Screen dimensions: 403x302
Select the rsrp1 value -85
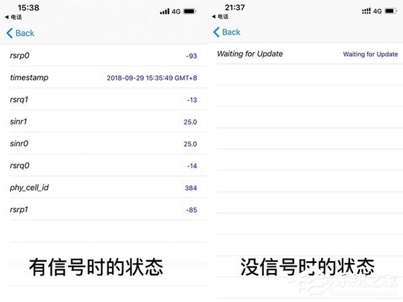191,210
